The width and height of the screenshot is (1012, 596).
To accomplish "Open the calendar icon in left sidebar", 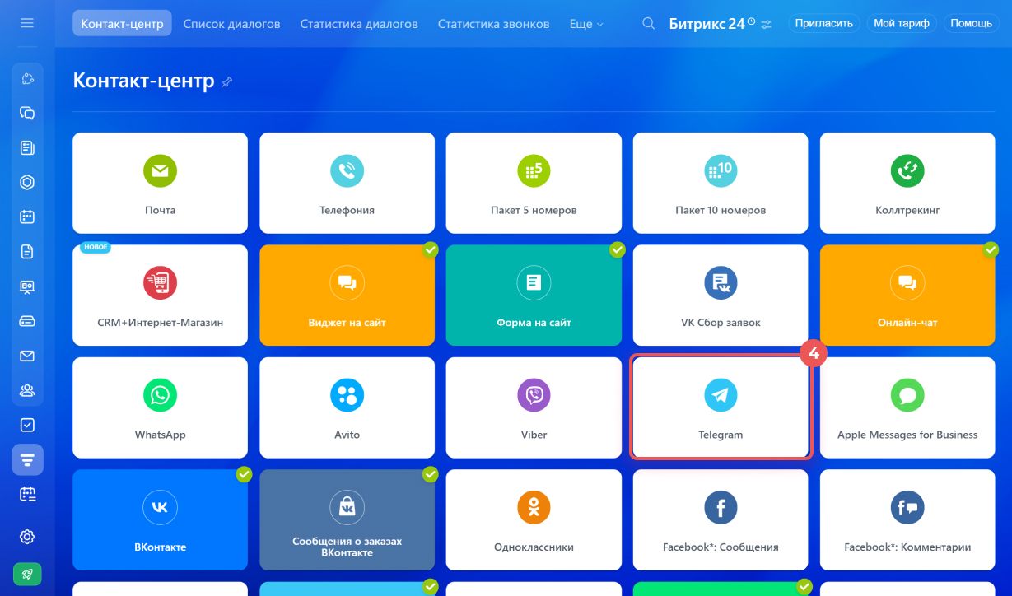I will (x=27, y=217).
